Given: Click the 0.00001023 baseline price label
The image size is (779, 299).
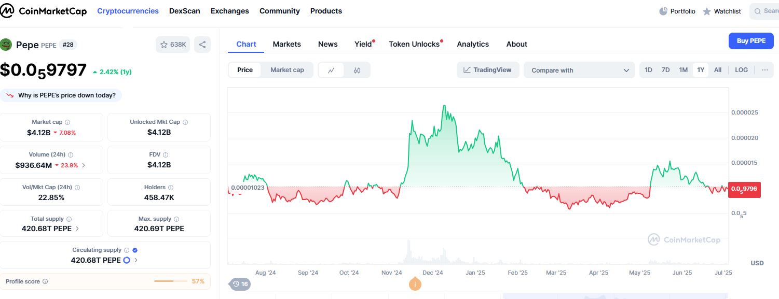Looking at the screenshot, I should coord(248,188).
